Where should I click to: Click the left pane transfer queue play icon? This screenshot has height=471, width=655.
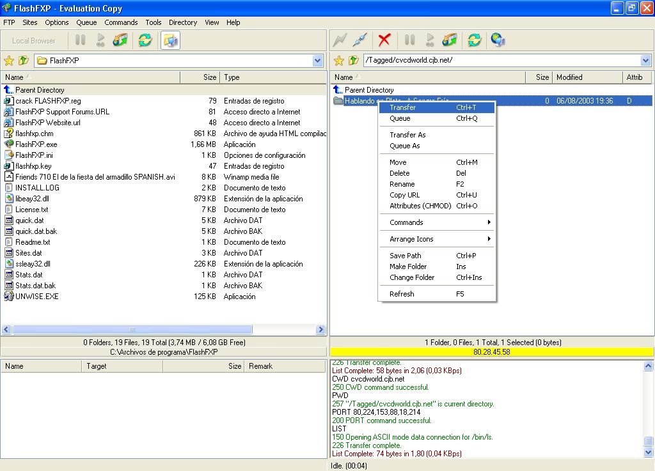click(x=100, y=40)
